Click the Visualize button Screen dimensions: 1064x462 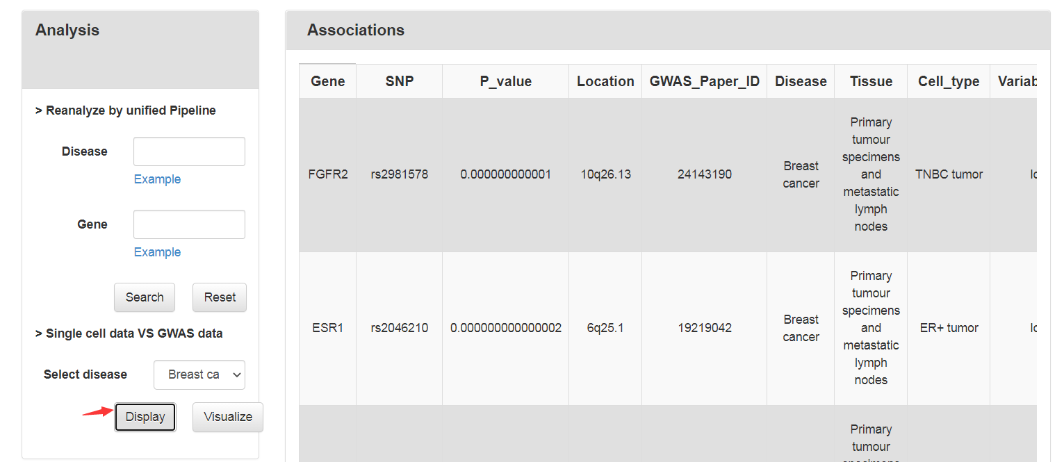pyautogui.click(x=228, y=417)
